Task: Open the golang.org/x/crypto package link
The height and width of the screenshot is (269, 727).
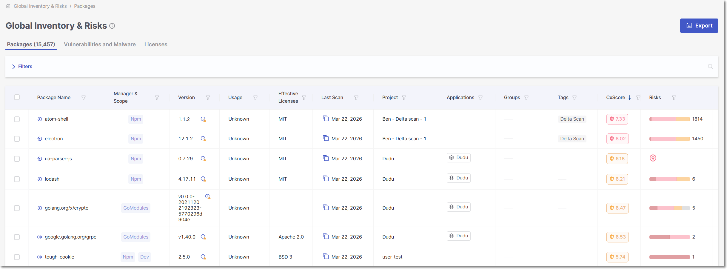Action: (x=67, y=208)
